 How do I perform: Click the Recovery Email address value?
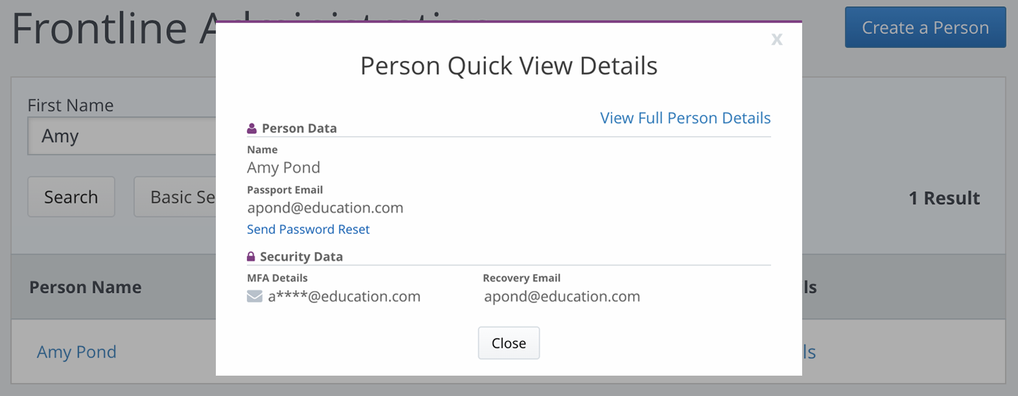click(562, 296)
